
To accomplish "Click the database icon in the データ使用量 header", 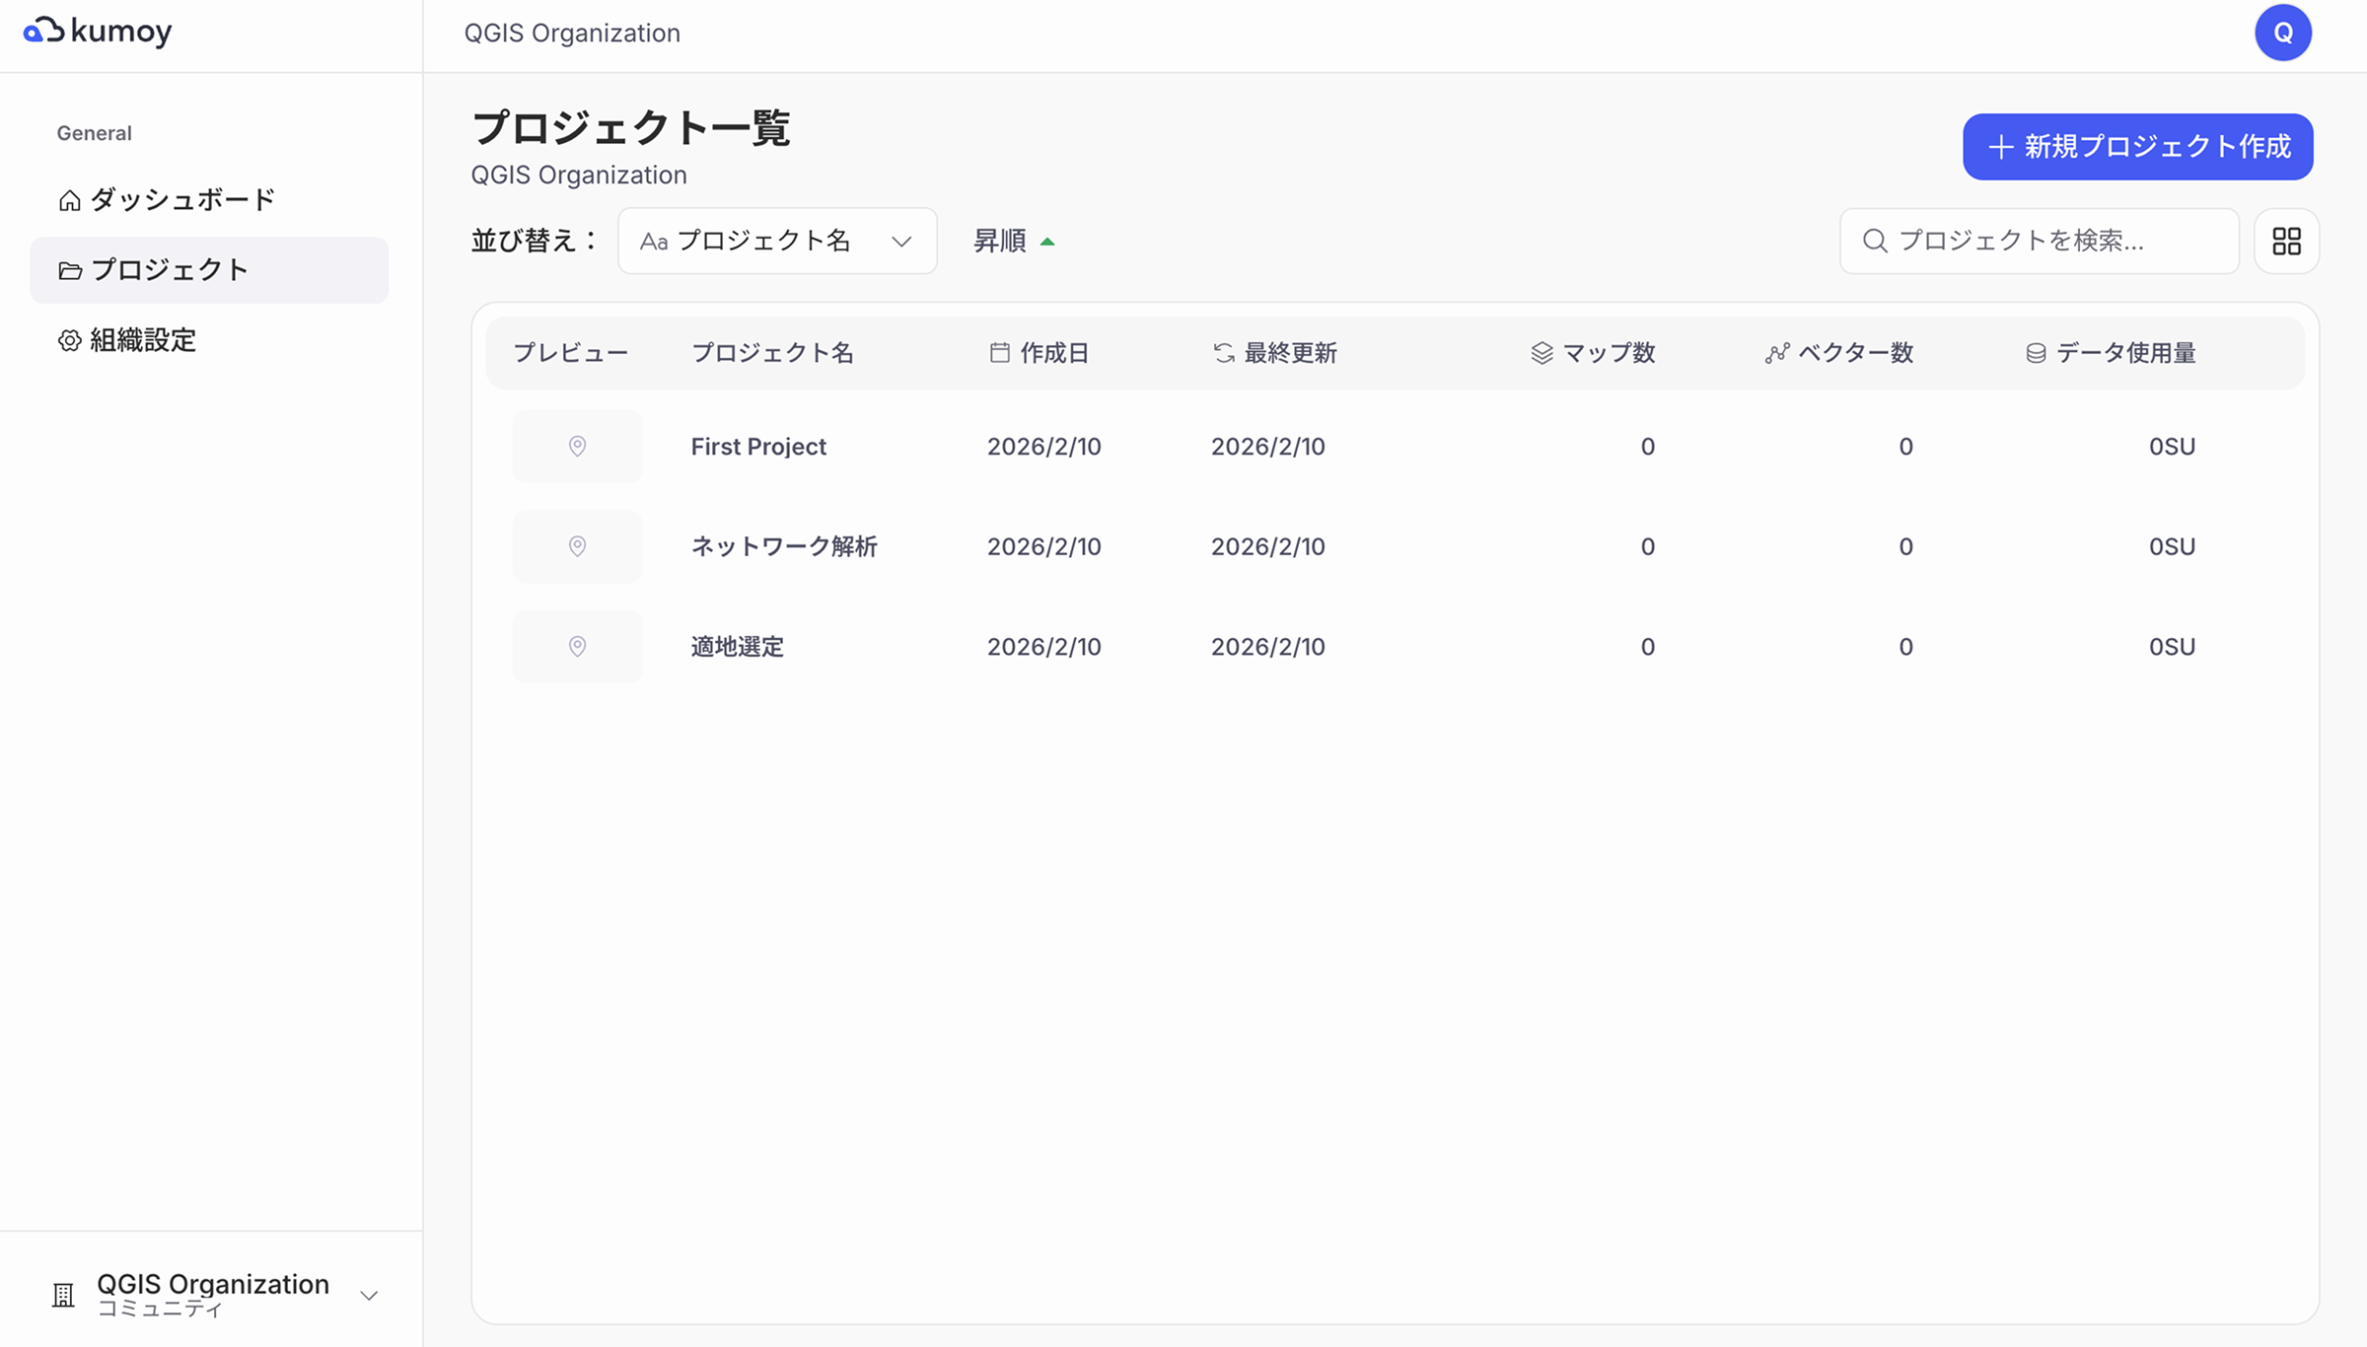I will (2034, 352).
